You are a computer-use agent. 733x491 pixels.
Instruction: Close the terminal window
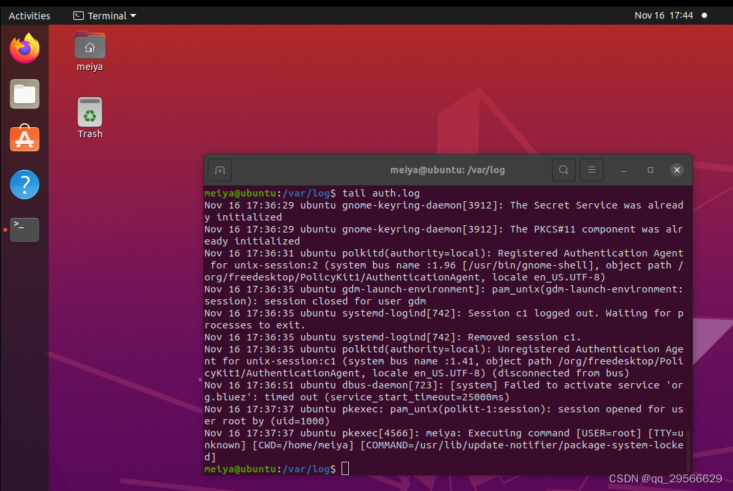677,170
